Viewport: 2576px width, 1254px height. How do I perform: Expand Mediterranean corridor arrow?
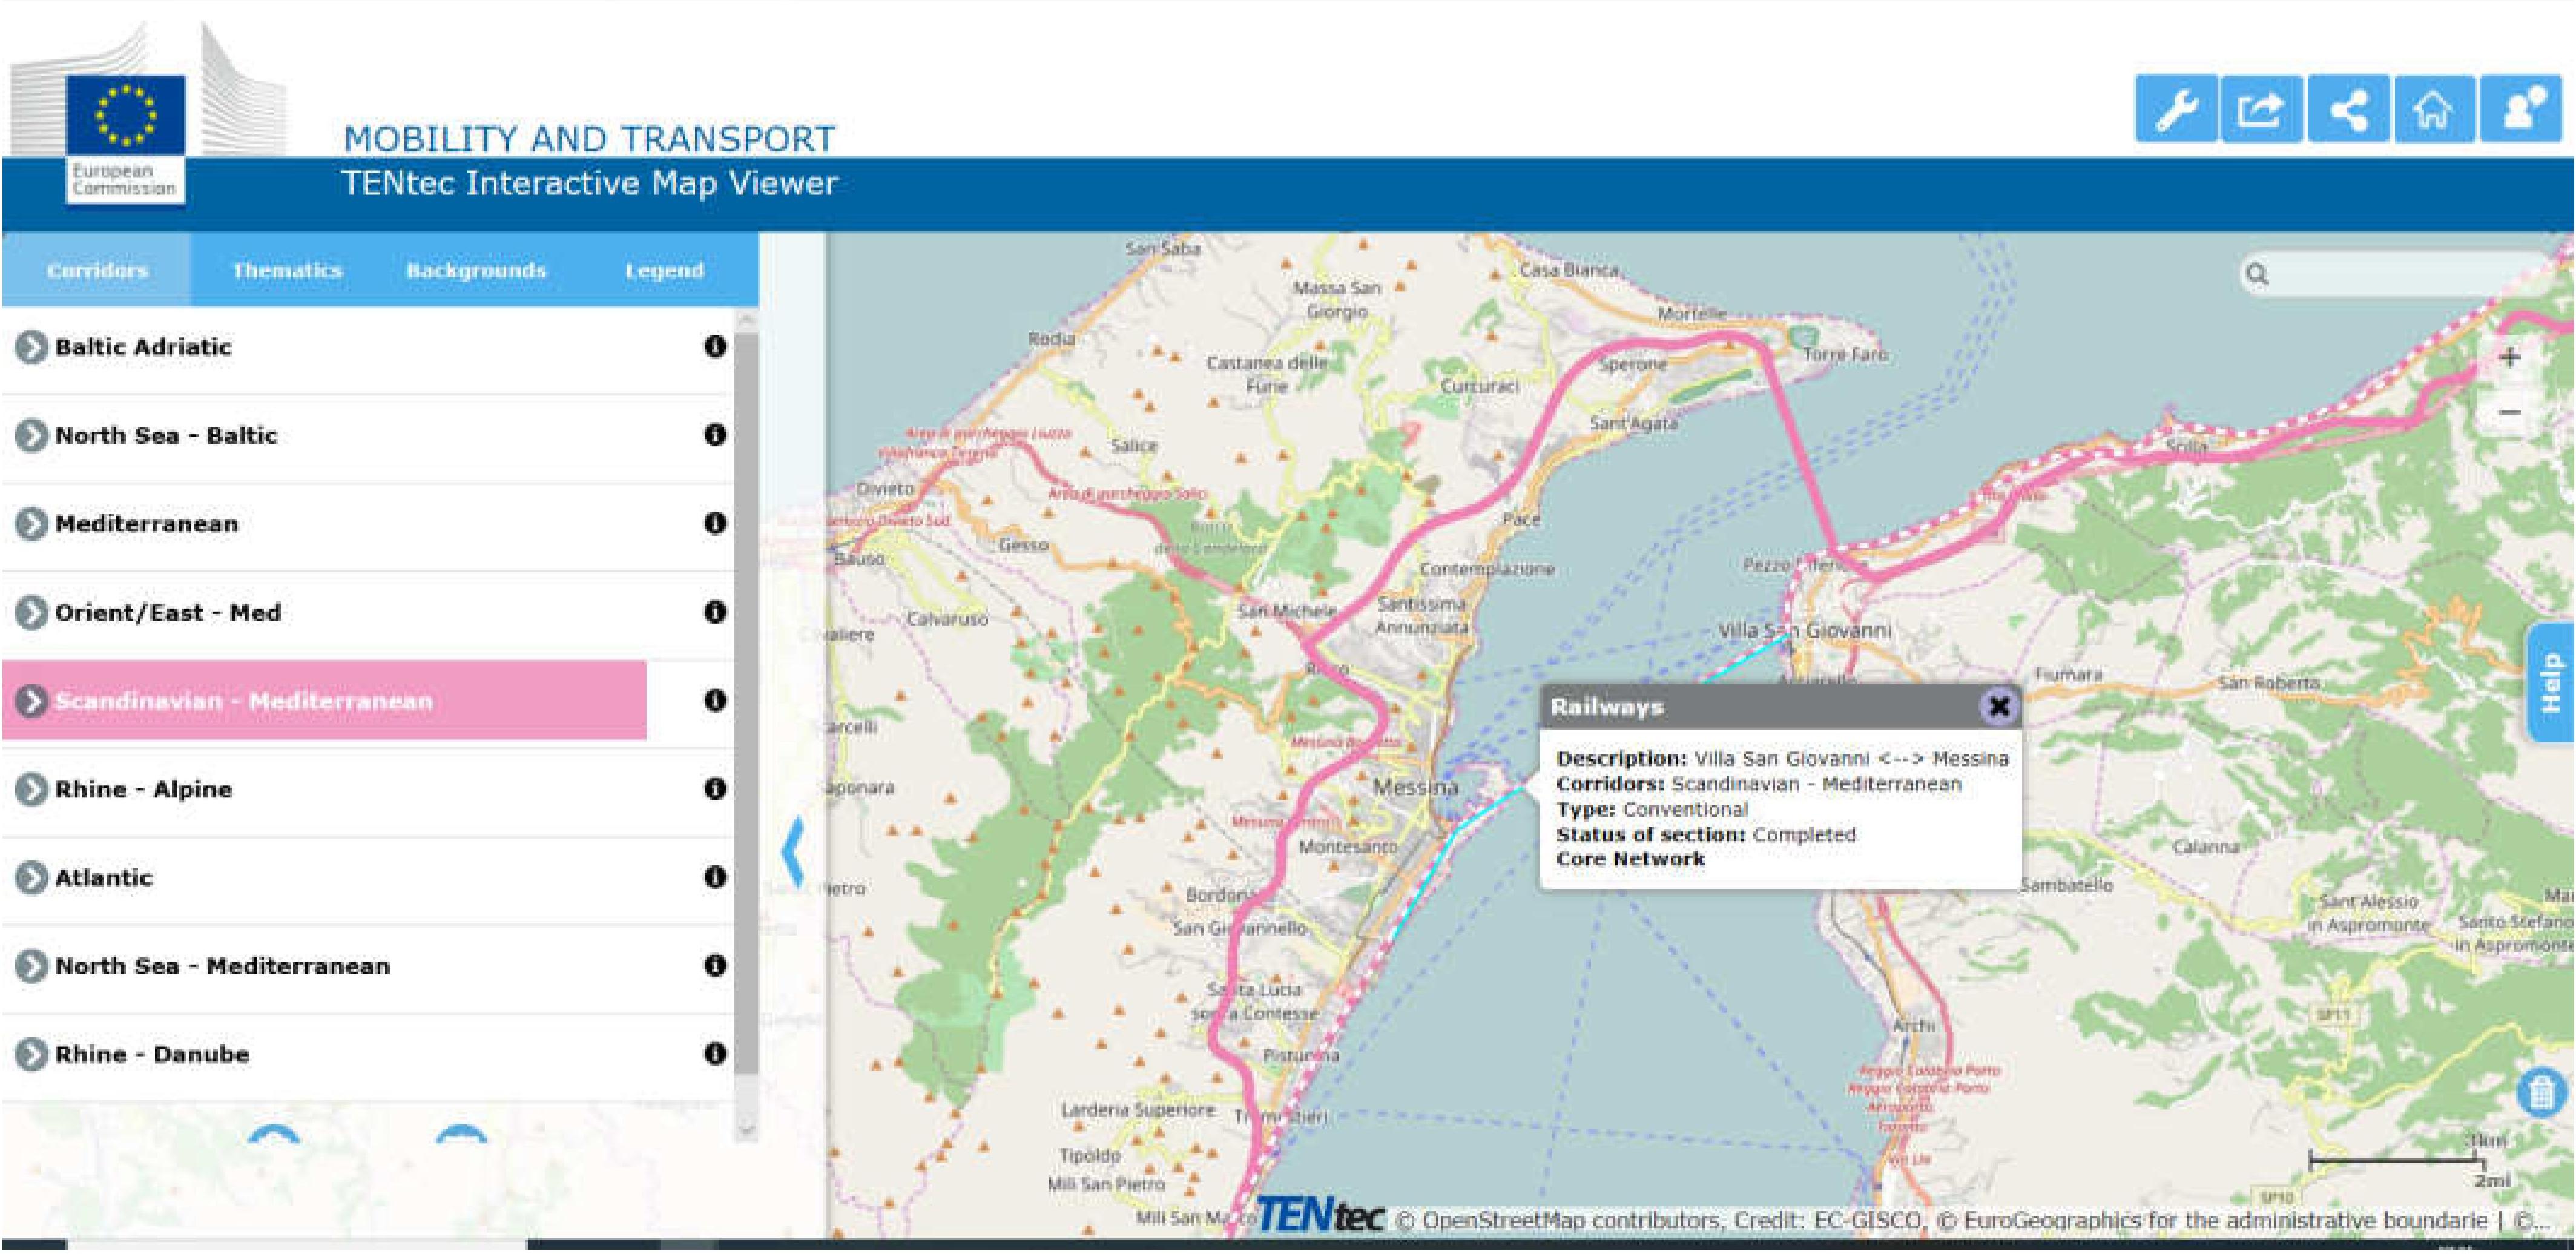[x=32, y=524]
